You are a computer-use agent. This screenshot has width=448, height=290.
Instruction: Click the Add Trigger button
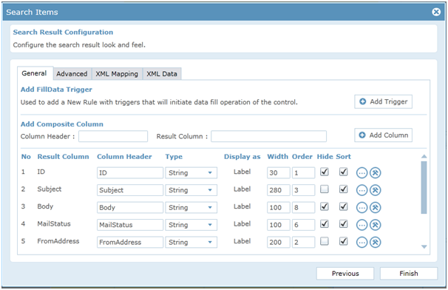[384, 101]
